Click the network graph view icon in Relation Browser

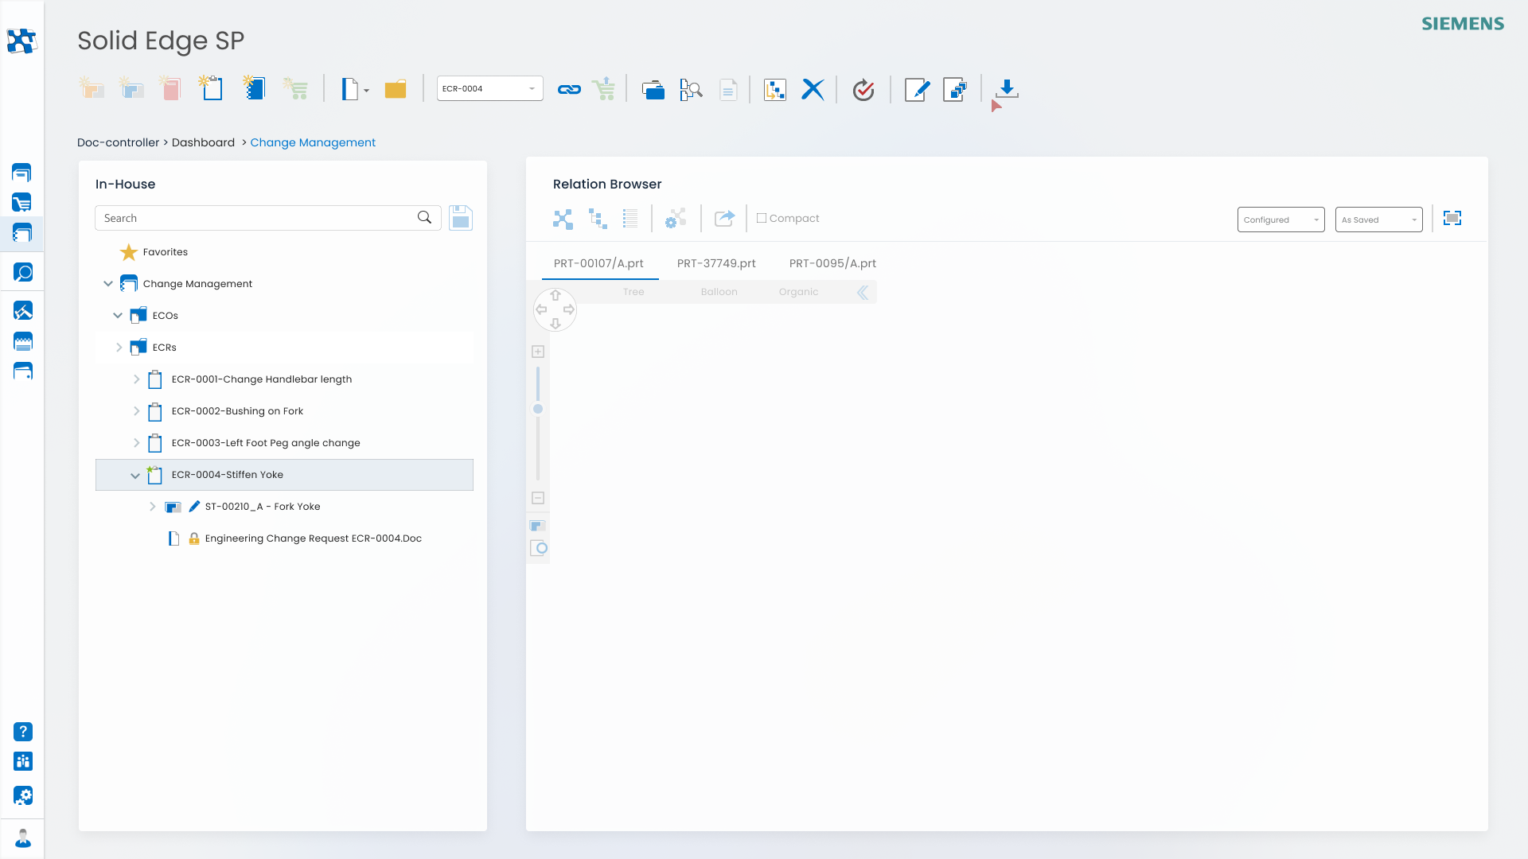(563, 219)
